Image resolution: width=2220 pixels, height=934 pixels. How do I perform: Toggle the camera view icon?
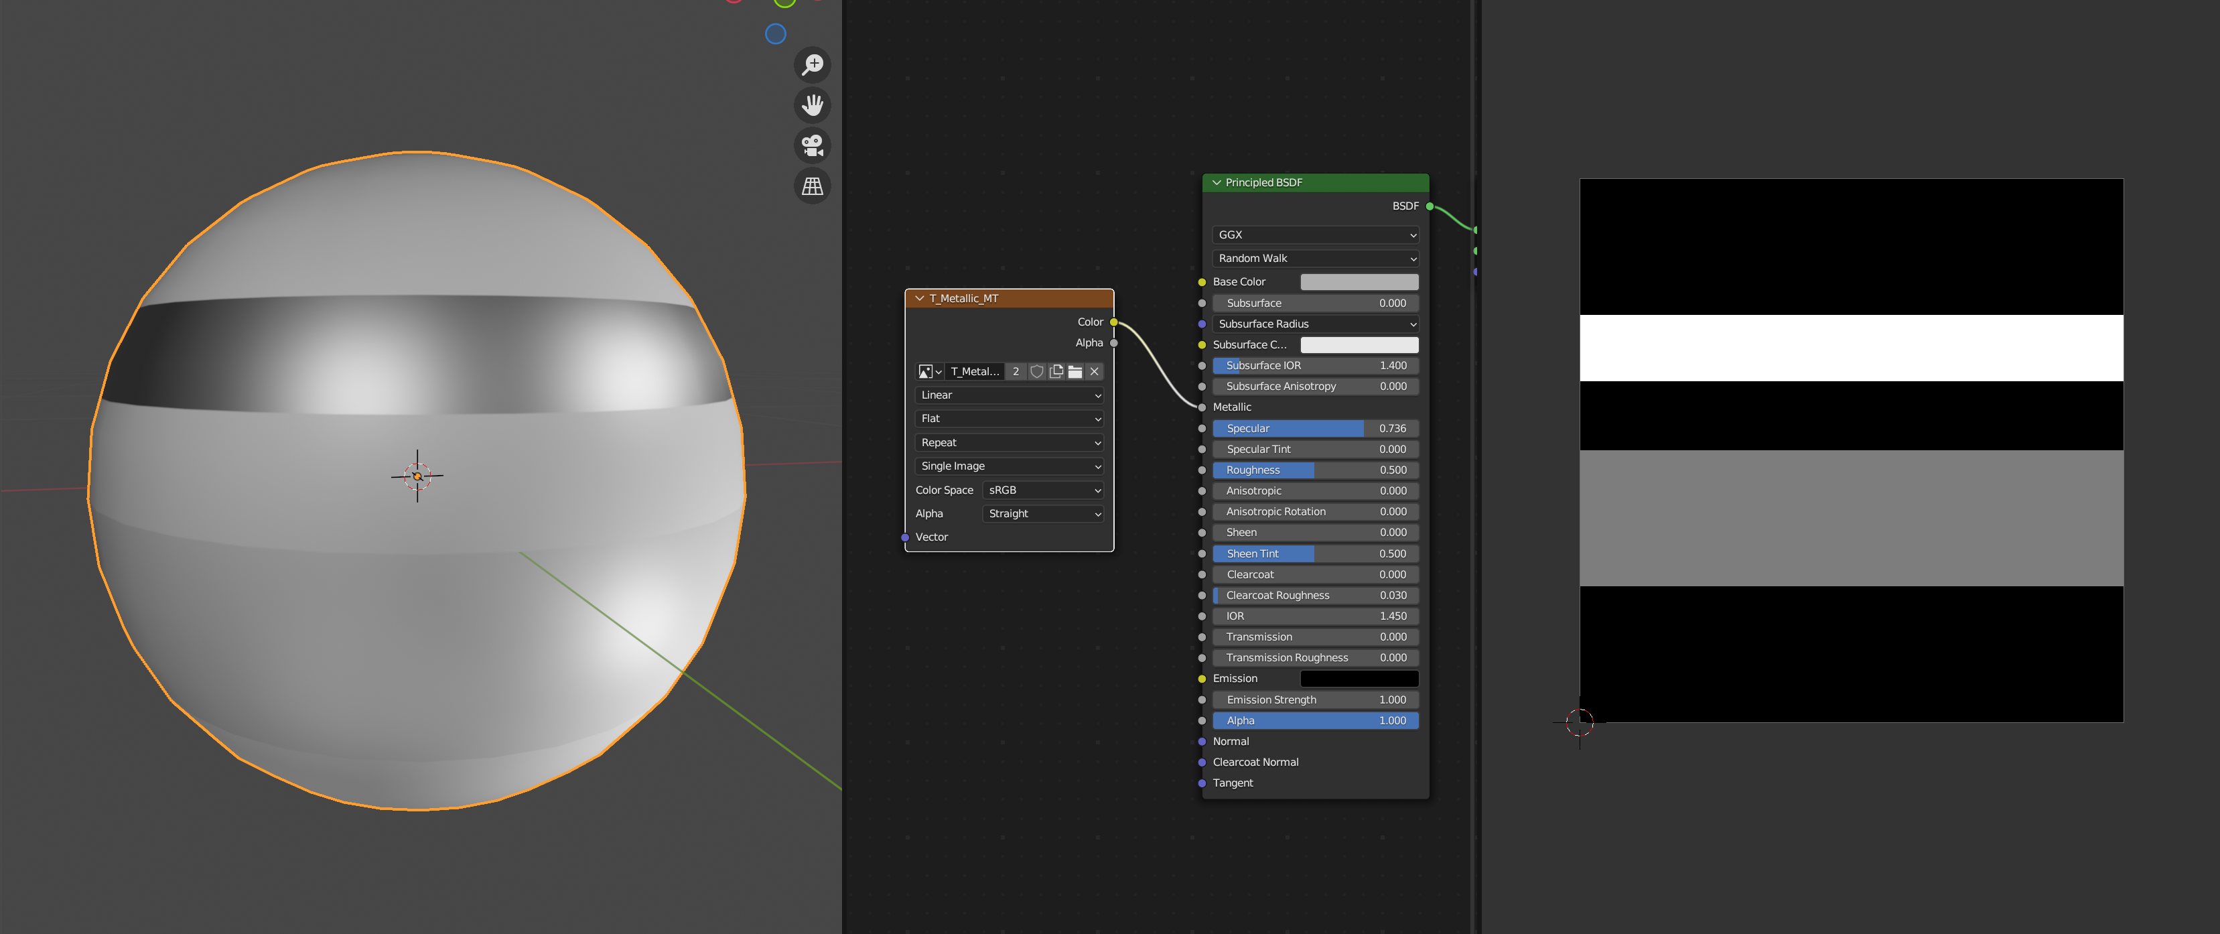[812, 145]
